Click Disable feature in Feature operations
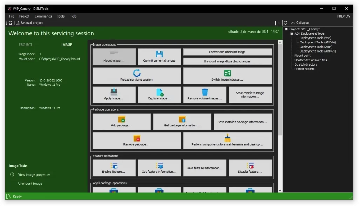The width and height of the screenshot is (359, 206). [x=250, y=167]
